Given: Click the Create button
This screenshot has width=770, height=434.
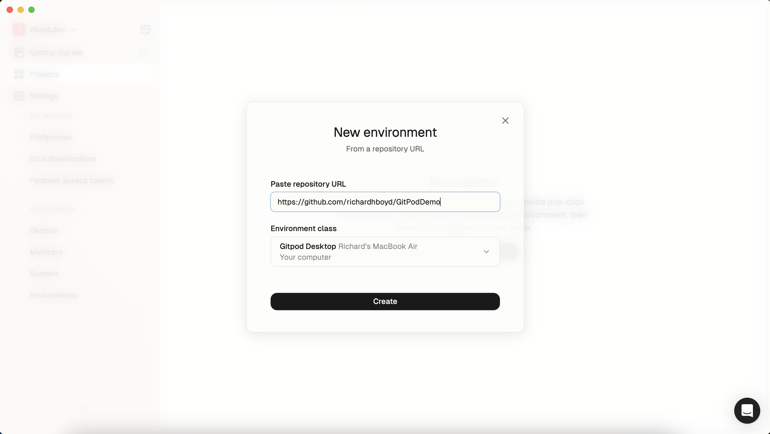Looking at the screenshot, I should pos(385,301).
